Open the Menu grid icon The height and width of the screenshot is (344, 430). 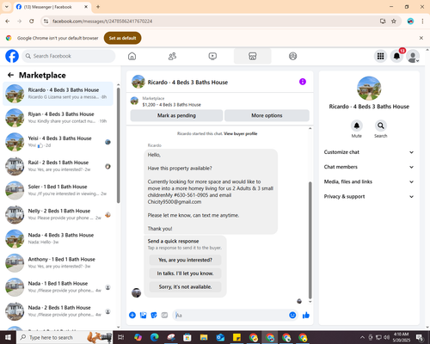pos(380,56)
